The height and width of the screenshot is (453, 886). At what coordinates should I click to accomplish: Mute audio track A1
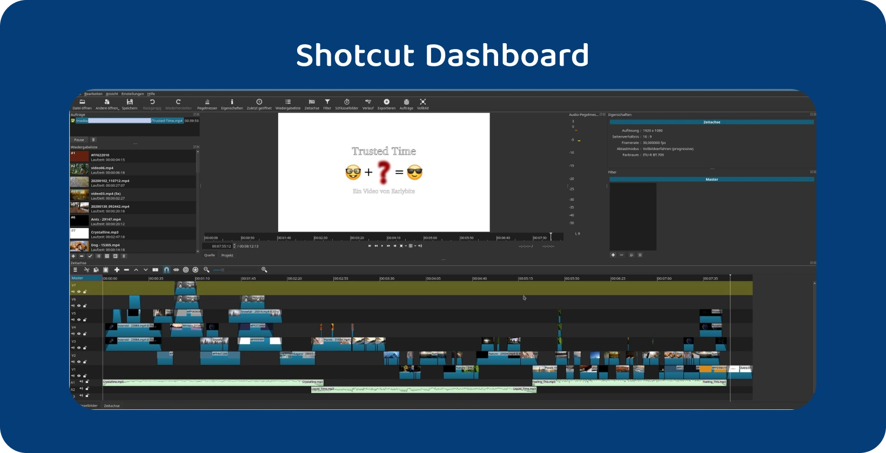(81, 382)
